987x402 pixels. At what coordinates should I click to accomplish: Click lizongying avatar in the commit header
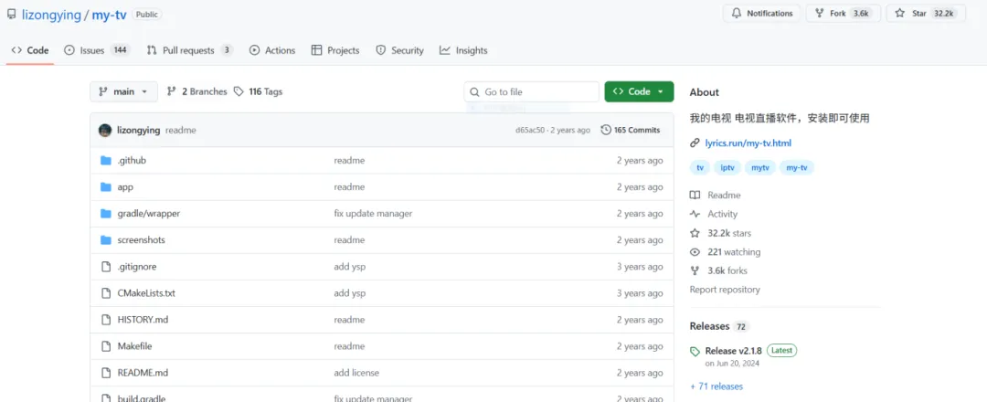[x=105, y=131]
